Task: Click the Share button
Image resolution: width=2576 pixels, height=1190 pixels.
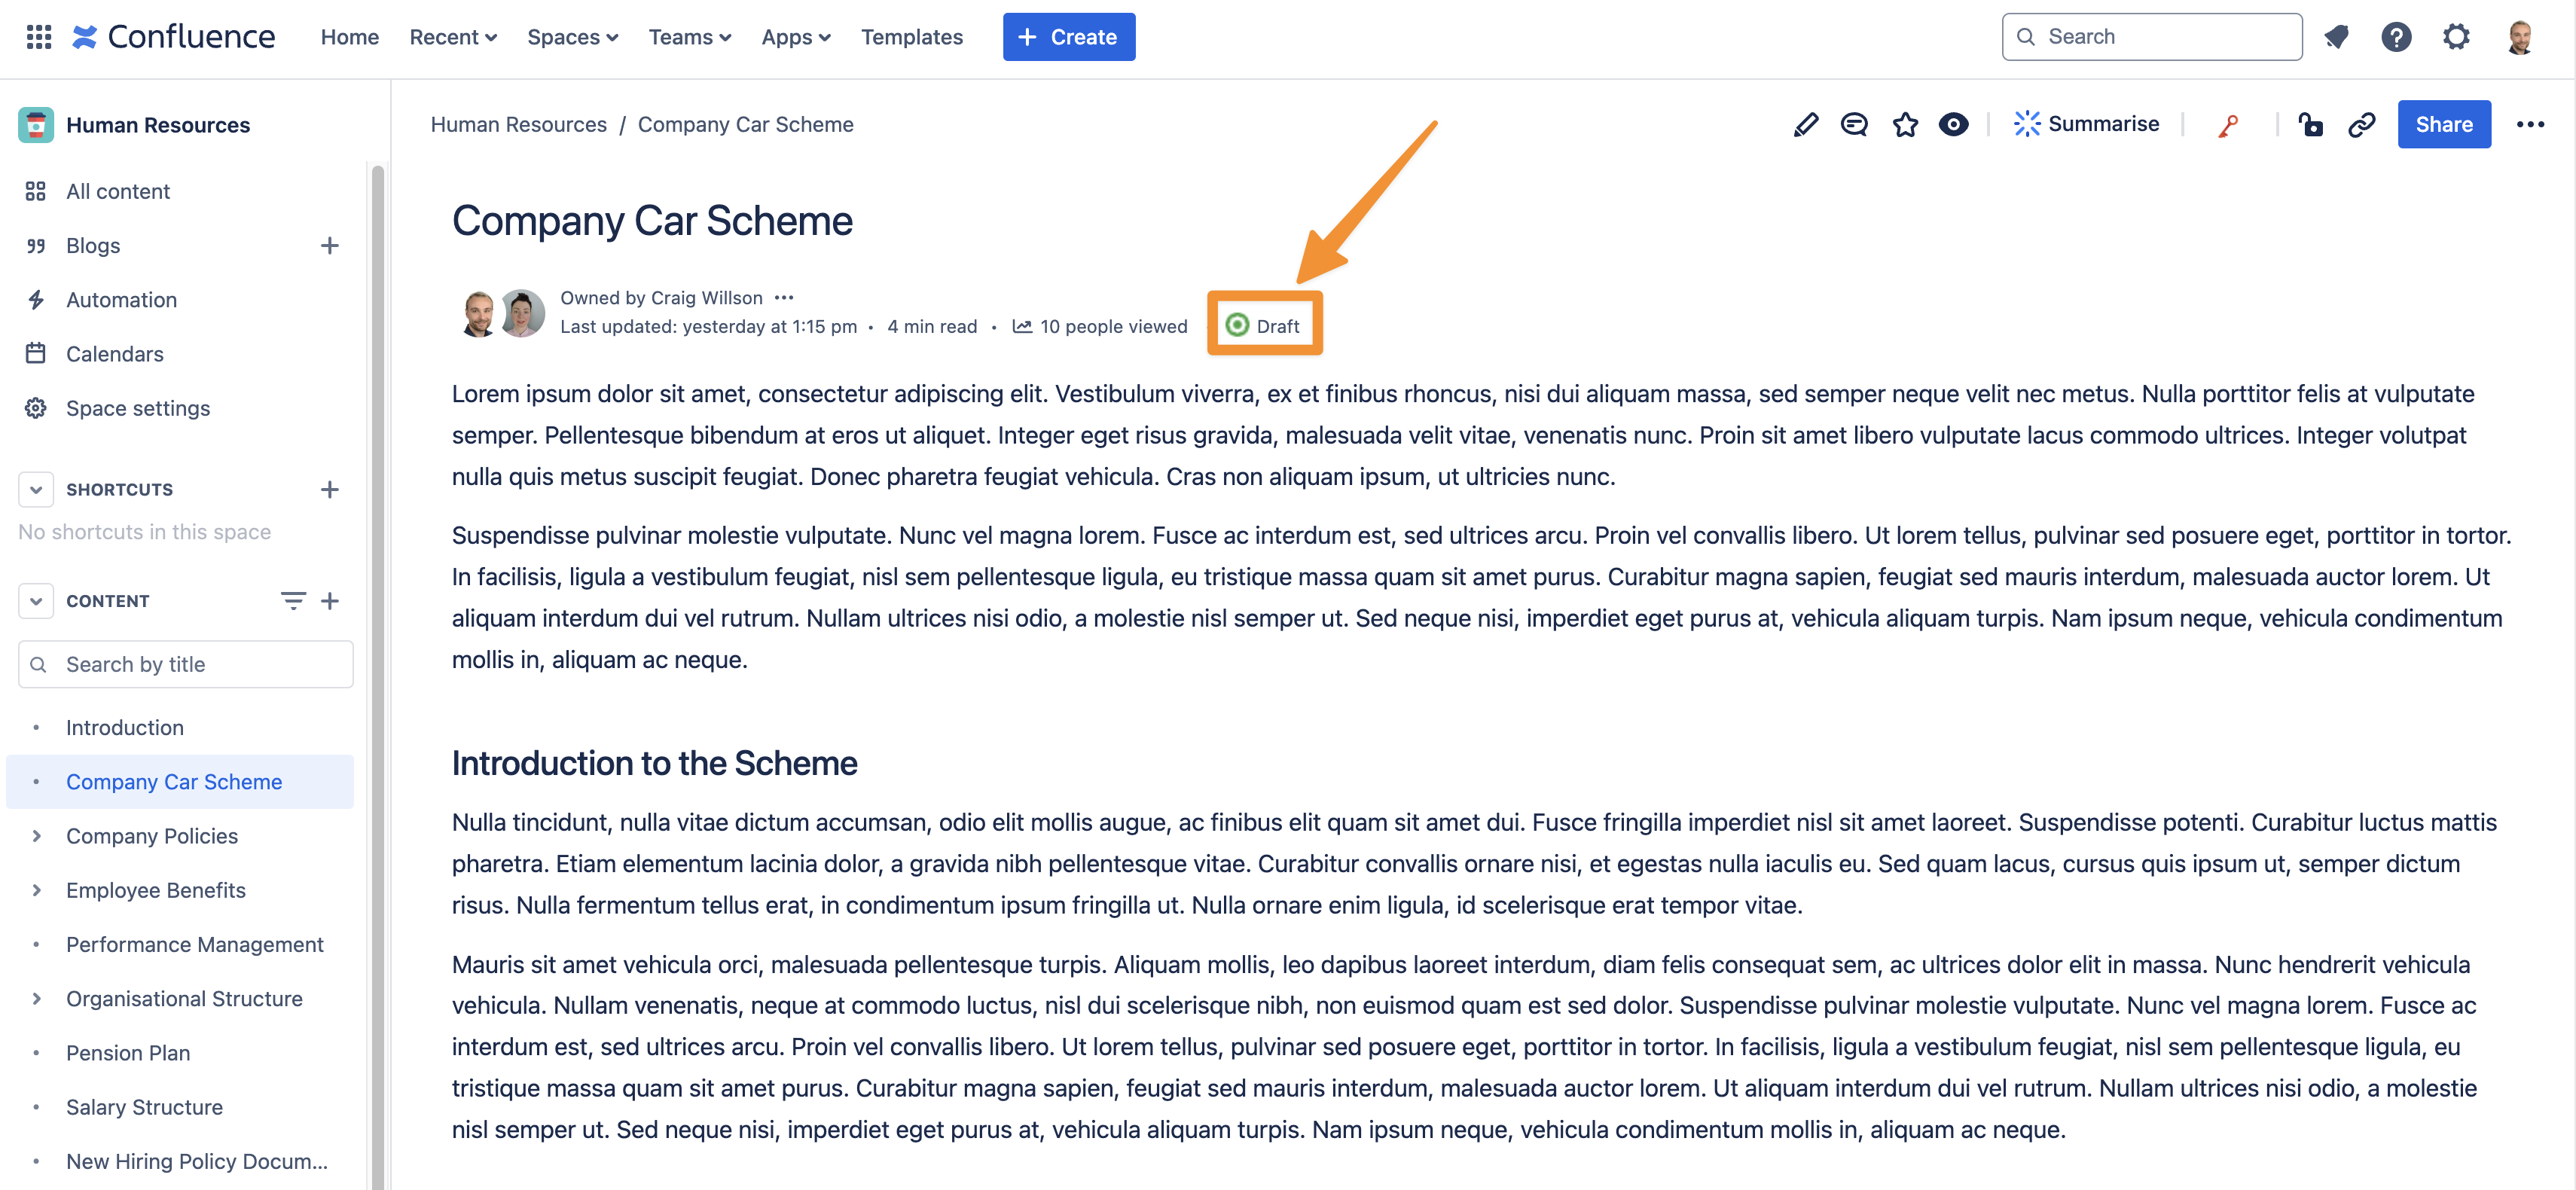Action: coord(2444,124)
